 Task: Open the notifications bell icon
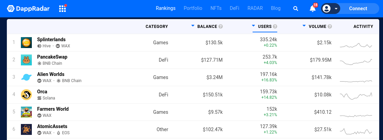pos(312,9)
